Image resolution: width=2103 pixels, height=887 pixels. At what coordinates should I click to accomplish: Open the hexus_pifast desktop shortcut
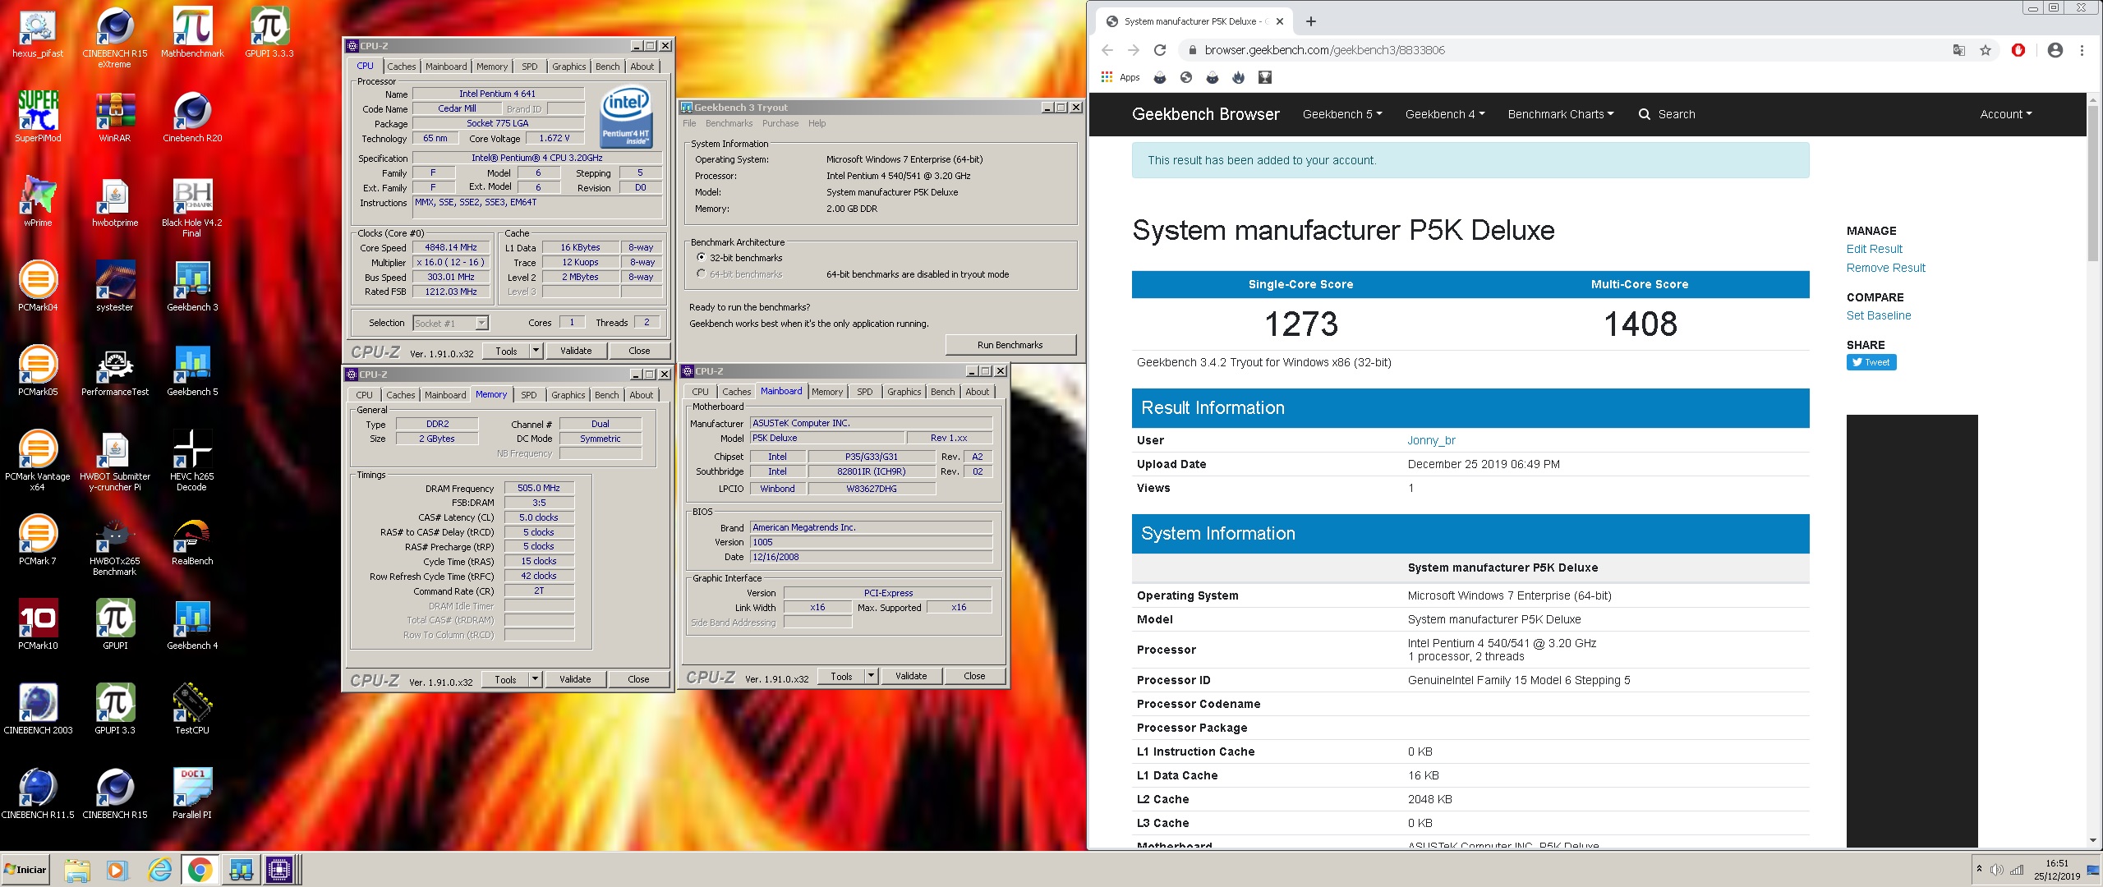coord(38,33)
